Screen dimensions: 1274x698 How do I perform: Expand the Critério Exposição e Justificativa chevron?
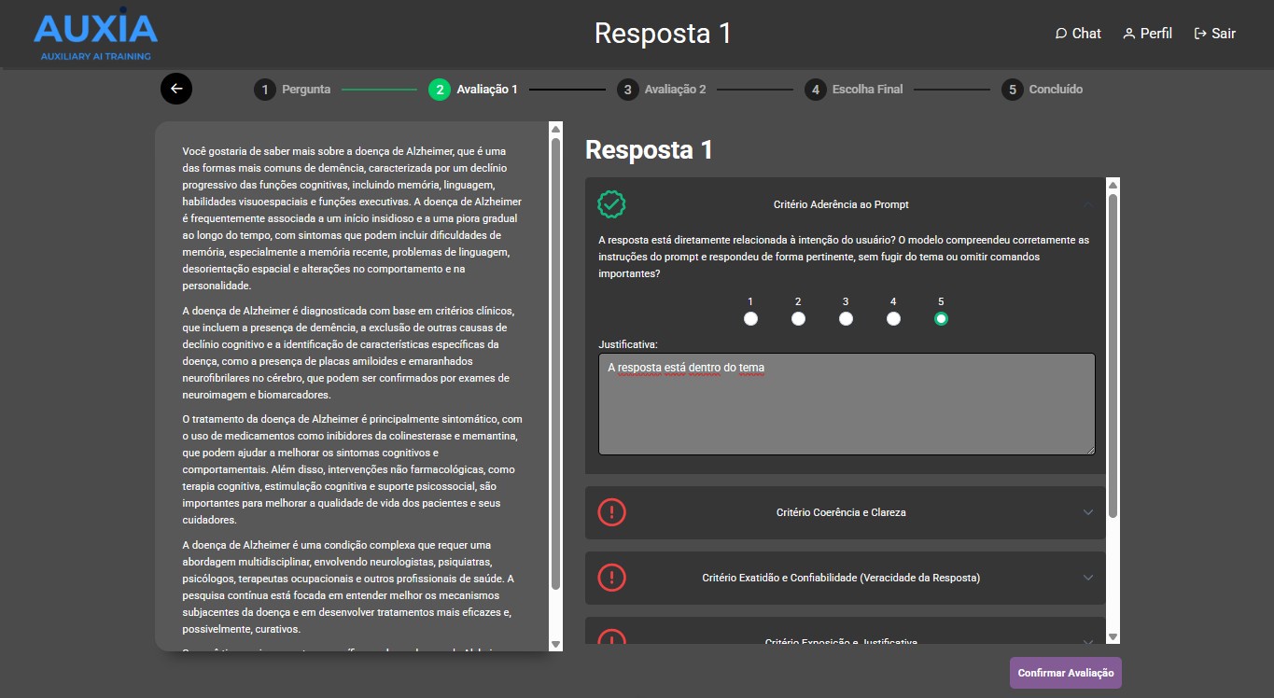pyautogui.click(x=1087, y=640)
